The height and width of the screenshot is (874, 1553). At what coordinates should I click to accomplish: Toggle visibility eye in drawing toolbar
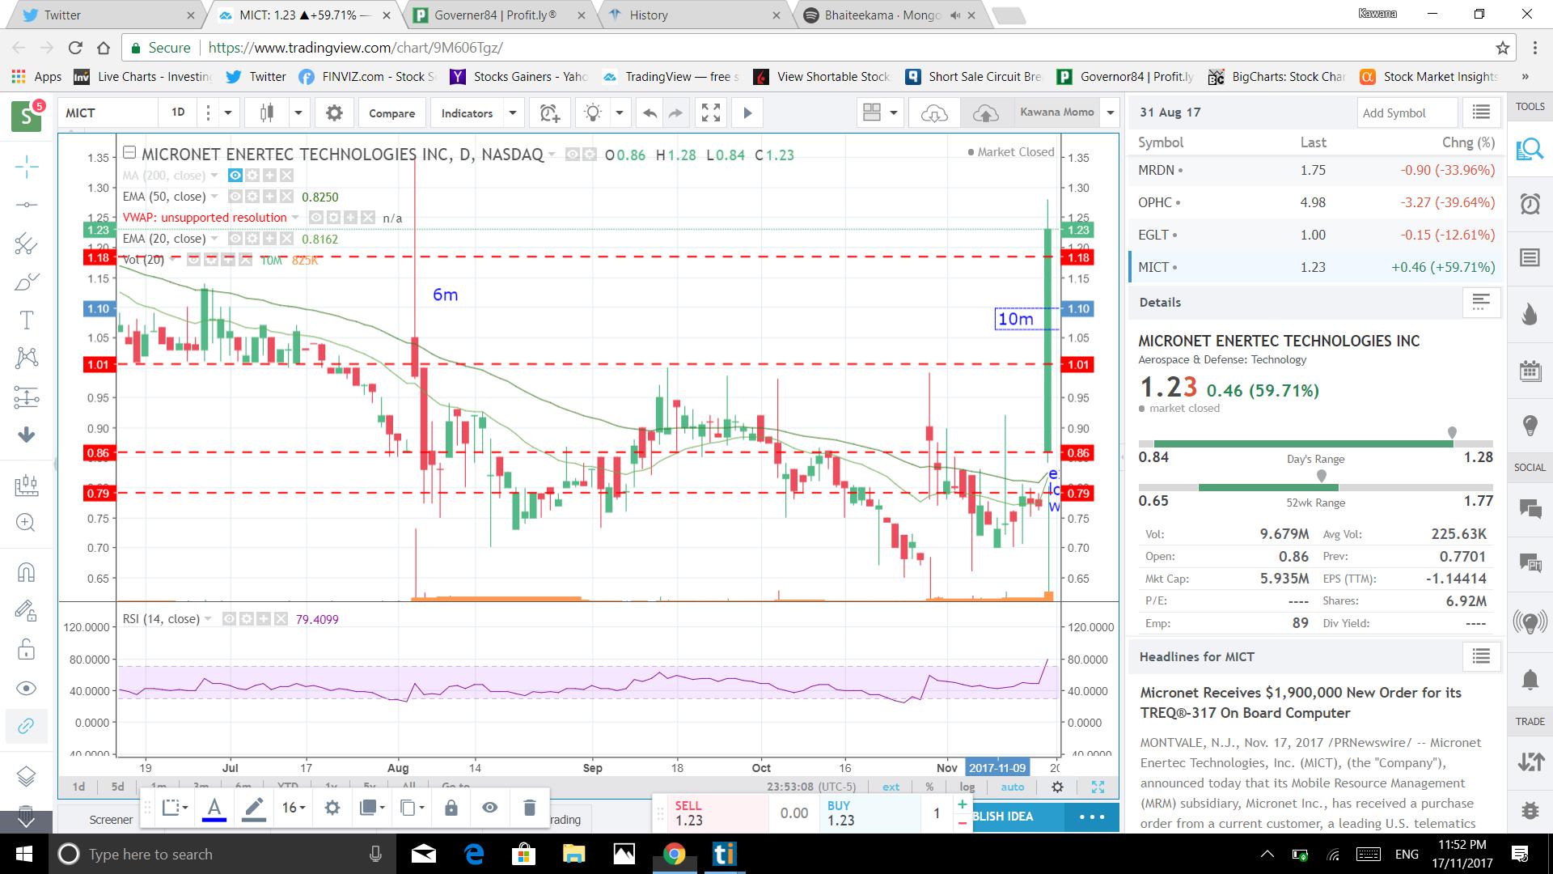[489, 808]
